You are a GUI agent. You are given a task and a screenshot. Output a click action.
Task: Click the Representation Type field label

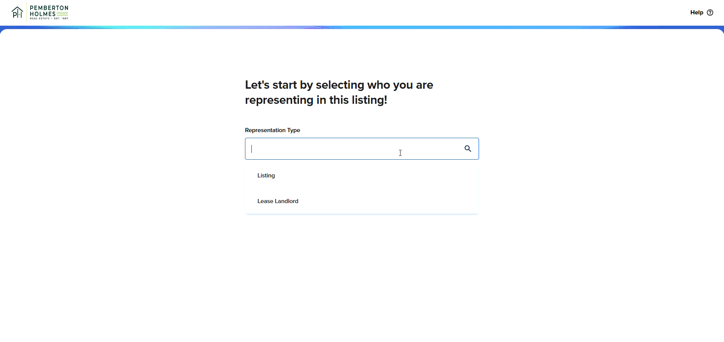coord(272,130)
